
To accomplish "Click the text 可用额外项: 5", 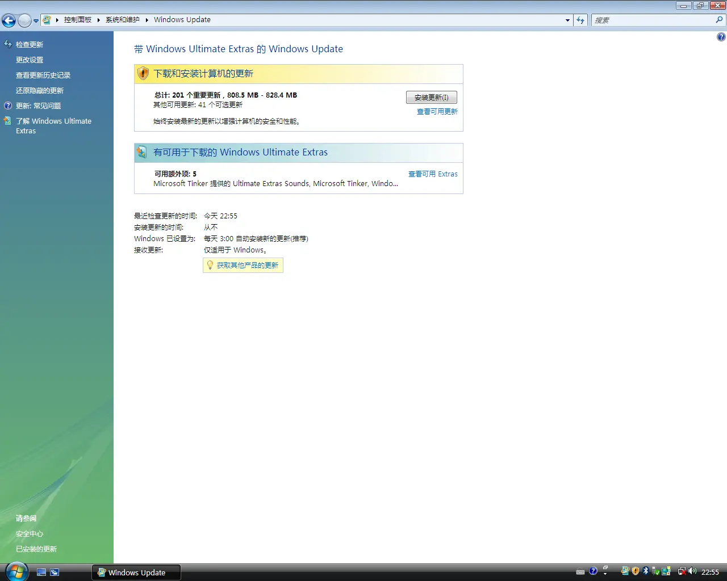I will pyautogui.click(x=176, y=174).
